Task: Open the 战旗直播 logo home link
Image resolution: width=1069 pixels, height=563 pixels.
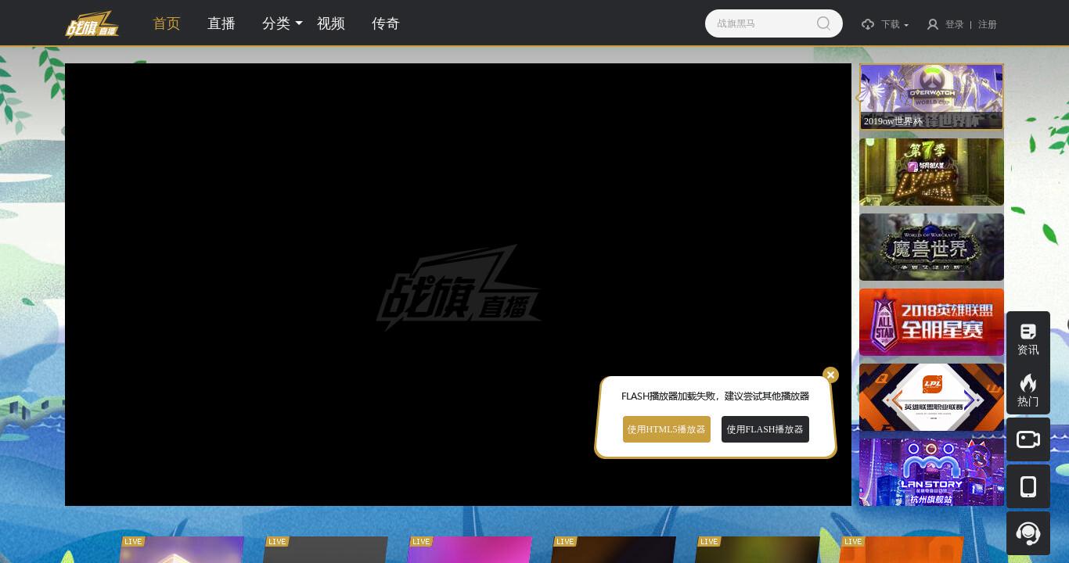Action: click(92, 24)
